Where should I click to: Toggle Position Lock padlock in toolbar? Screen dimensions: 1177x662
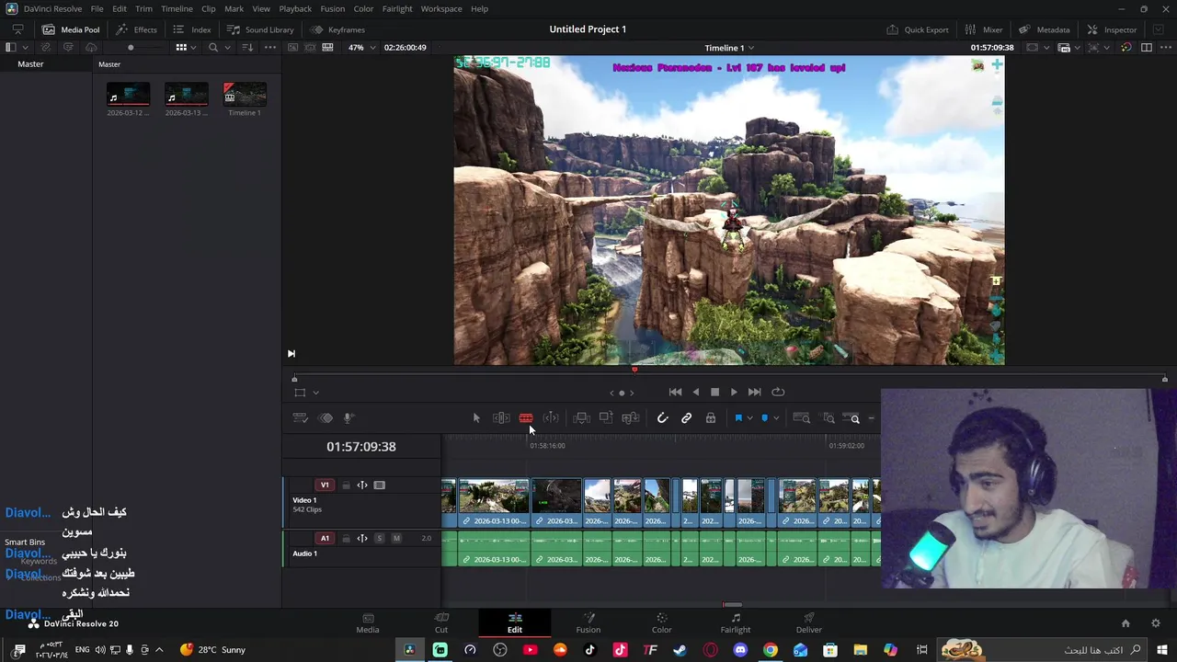tap(711, 418)
